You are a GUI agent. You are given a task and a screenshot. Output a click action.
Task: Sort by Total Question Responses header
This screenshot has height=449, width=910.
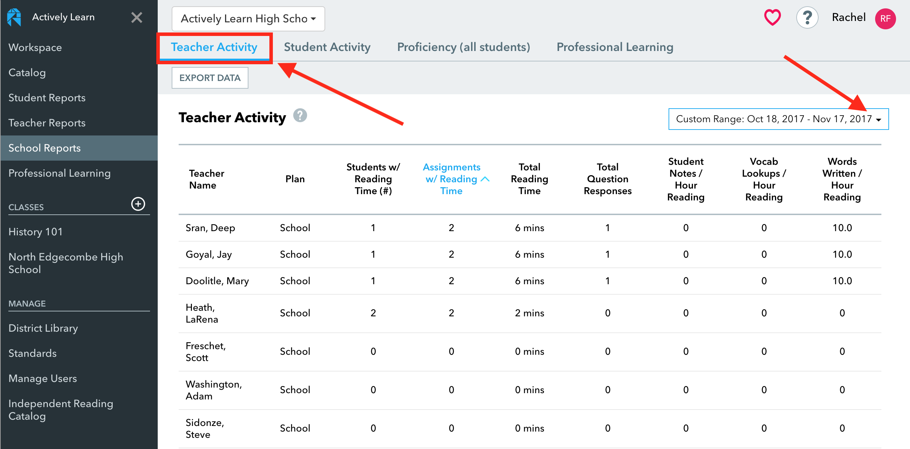607,179
